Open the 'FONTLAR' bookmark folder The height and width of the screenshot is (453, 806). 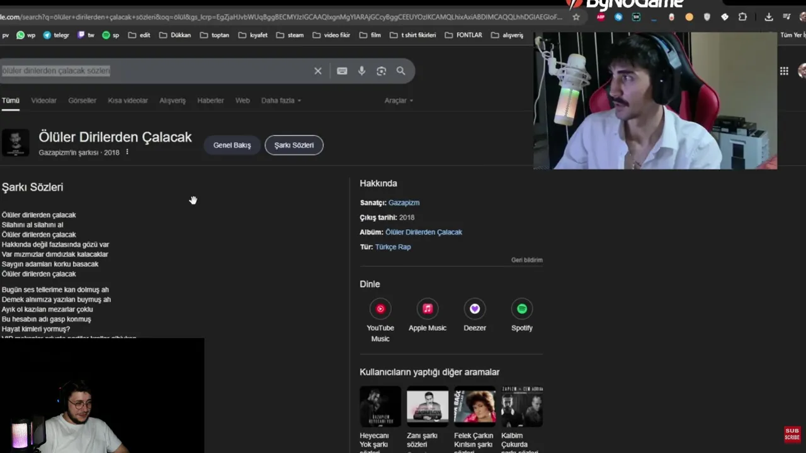point(463,35)
